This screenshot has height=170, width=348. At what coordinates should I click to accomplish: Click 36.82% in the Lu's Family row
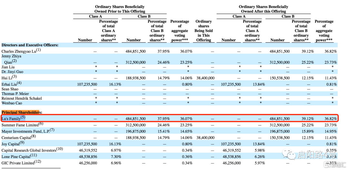(x=331, y=119)
